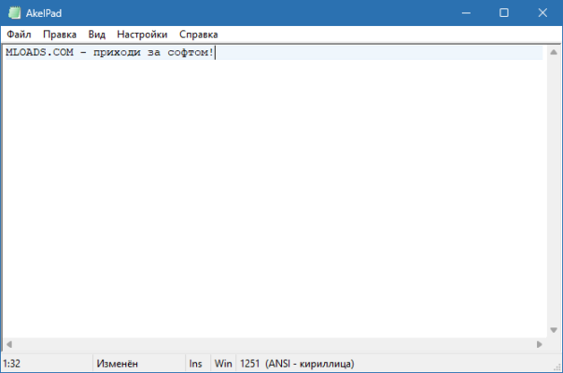
Task: Open the Файл menu
Action: (x=19, y=35)
